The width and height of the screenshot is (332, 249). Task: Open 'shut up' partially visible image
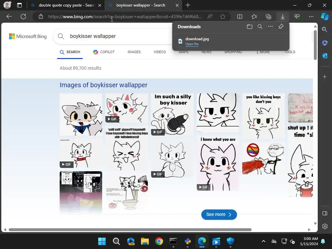click(x=300, y=161)
